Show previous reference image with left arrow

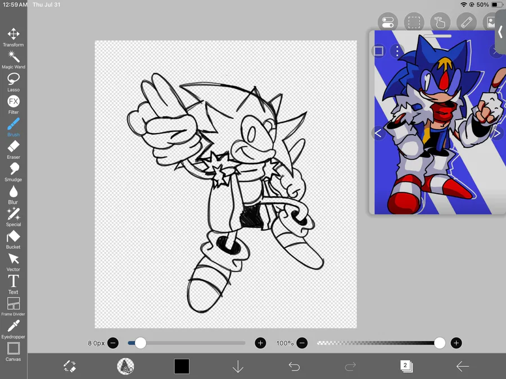pos(378,133)
